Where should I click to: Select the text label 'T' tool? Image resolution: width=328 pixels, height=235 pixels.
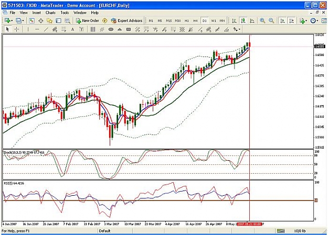tap(81, 29)
